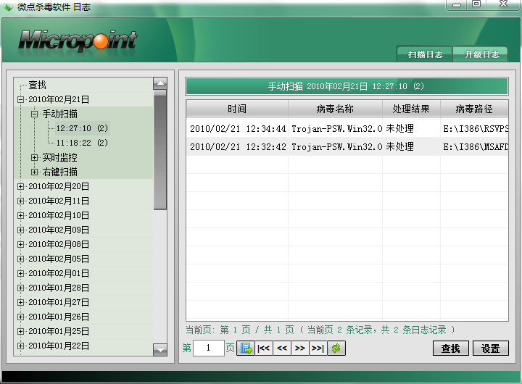Click the 手动扫描 2010年02月21日 banner header

347,86
